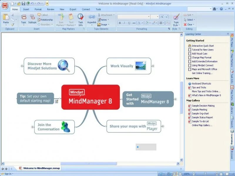Add a Relationship line

click(x=45, y=20)
